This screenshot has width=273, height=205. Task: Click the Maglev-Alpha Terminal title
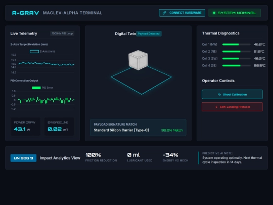(x=72, y=13)
